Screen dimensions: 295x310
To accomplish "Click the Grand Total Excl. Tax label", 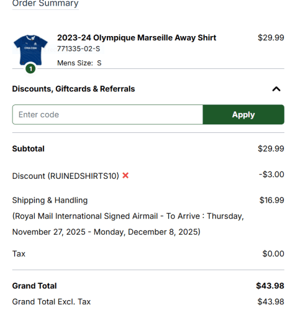I will click(x=52, y=302).
